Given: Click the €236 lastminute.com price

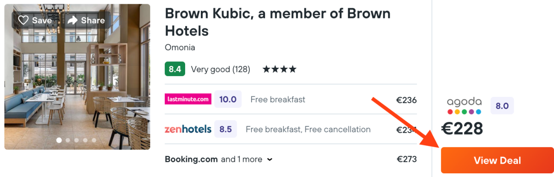Looking at the screenshot, I should 406,100.
